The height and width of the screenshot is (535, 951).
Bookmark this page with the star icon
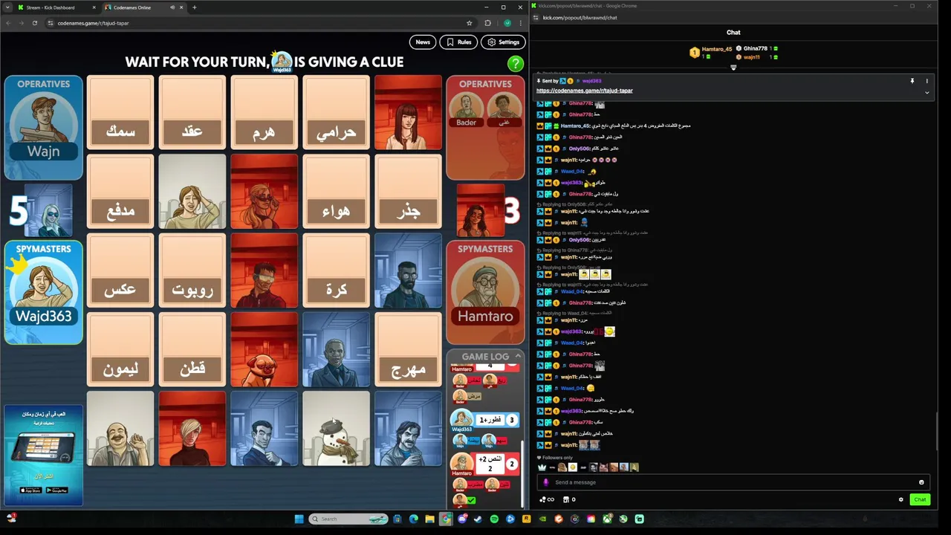[x=469, y=23]
